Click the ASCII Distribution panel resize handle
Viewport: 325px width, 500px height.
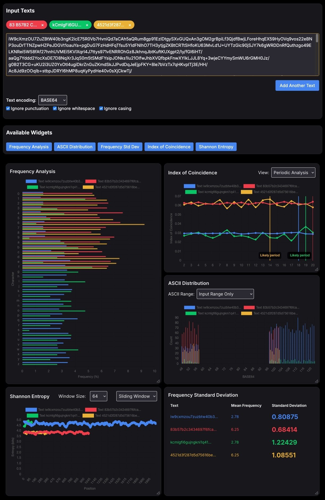[316, 381]
